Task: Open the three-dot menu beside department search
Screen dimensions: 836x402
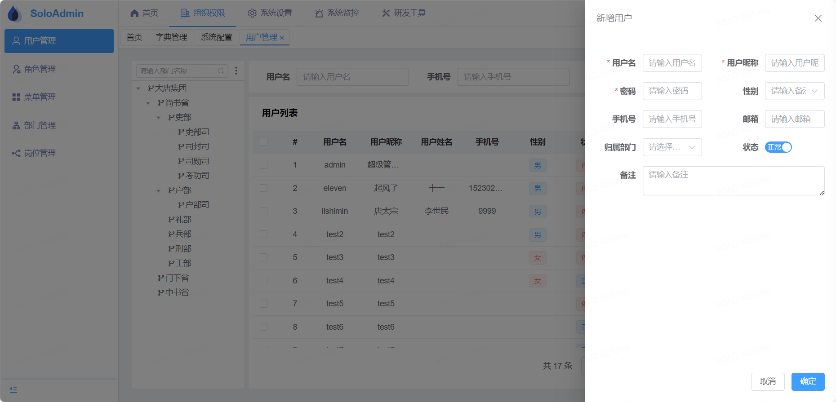Action: (236, 71)
